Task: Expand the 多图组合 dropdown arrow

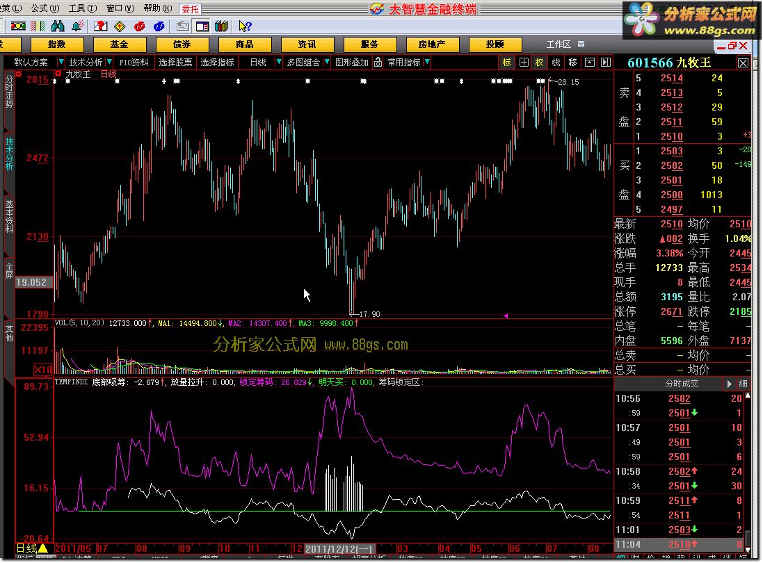Action: point(326,63)
